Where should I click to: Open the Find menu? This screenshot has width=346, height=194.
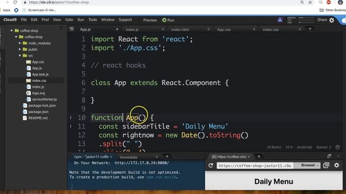pos(45,19)
